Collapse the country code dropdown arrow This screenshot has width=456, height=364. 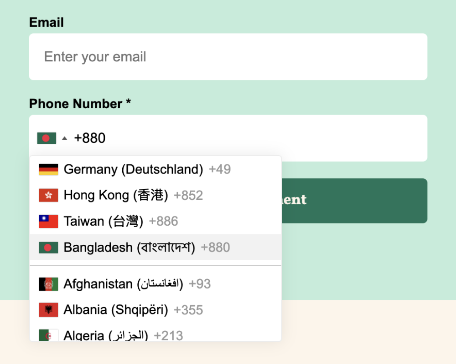(x=64, y=138)
